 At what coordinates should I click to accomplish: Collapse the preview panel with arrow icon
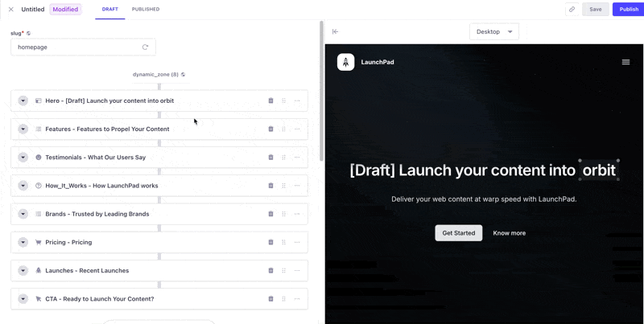coord(336,32)
